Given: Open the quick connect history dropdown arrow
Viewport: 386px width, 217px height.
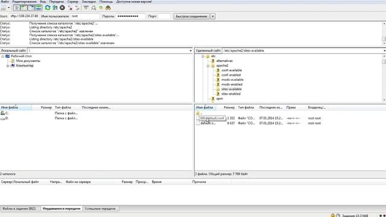Looking at the screenshot, I should [213, 16].
